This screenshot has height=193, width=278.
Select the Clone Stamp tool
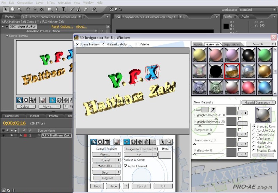click(x=79, y=9)
